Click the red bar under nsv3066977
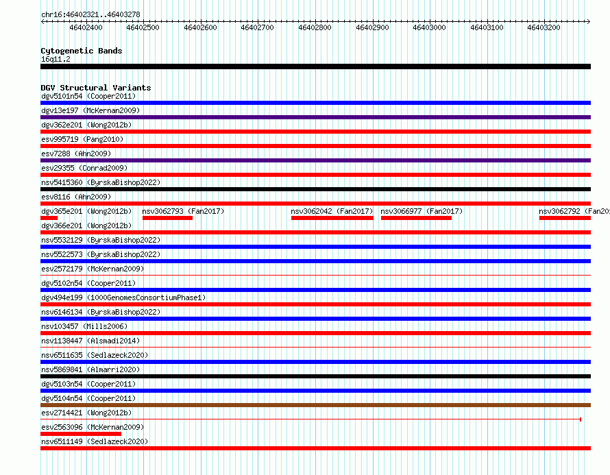610x475 pixels. pyautogui.click(x=416, y=218)
